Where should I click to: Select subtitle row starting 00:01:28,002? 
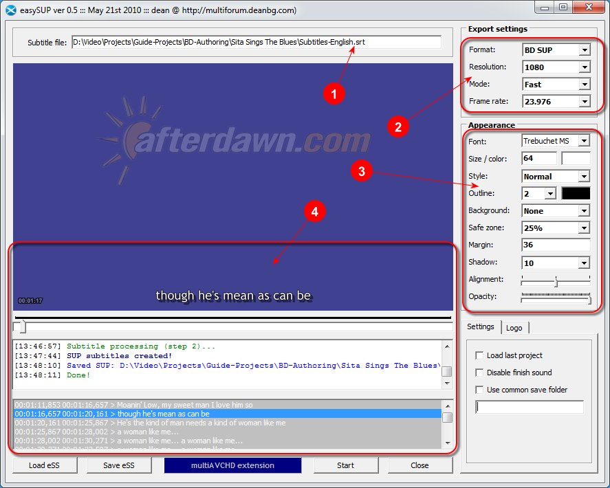pos(228,441)
